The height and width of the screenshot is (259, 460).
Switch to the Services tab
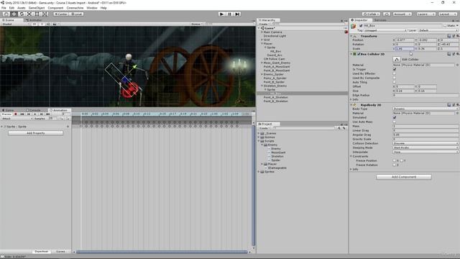click(380, 20)
